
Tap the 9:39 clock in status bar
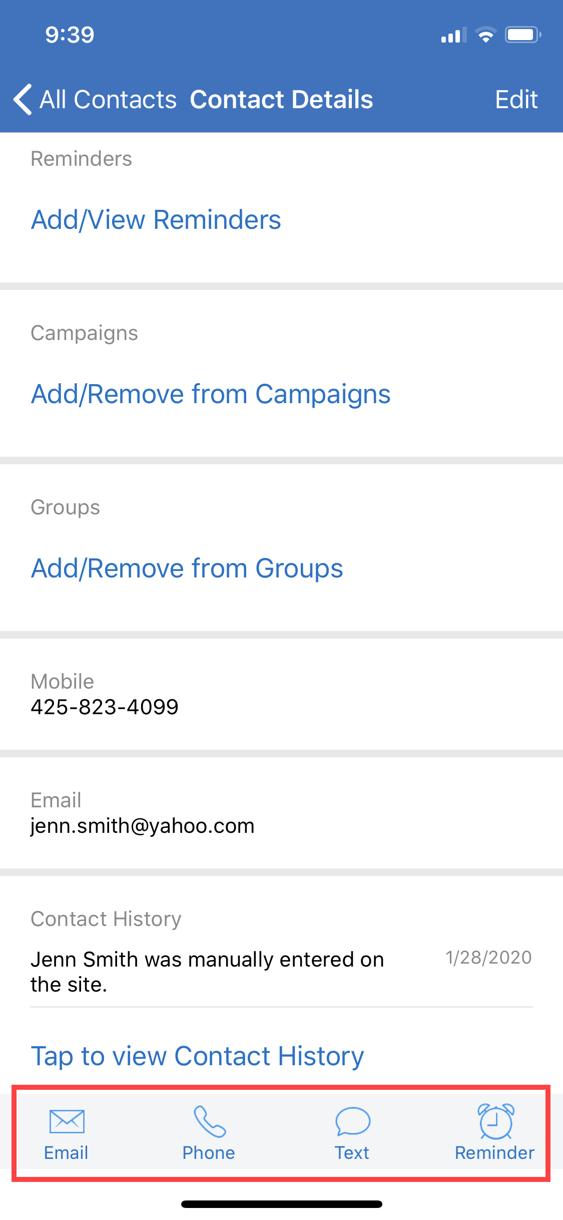tap(70, 35)
